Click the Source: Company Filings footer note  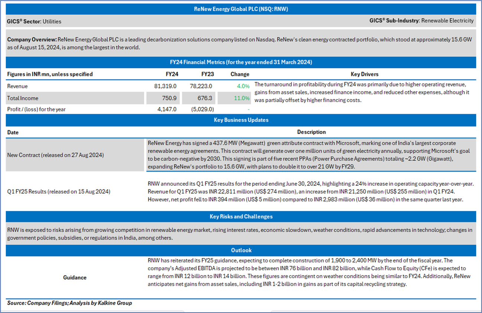click(x=69, y=303)
